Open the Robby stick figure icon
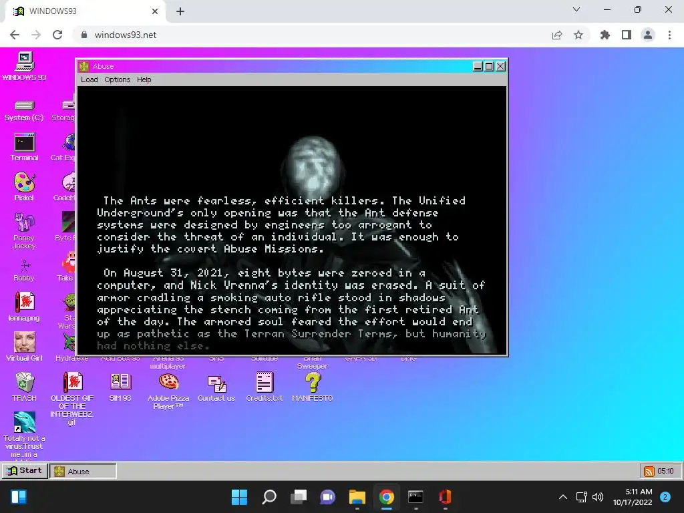This screenshot has height=513, width=684. tap(25, 271)
